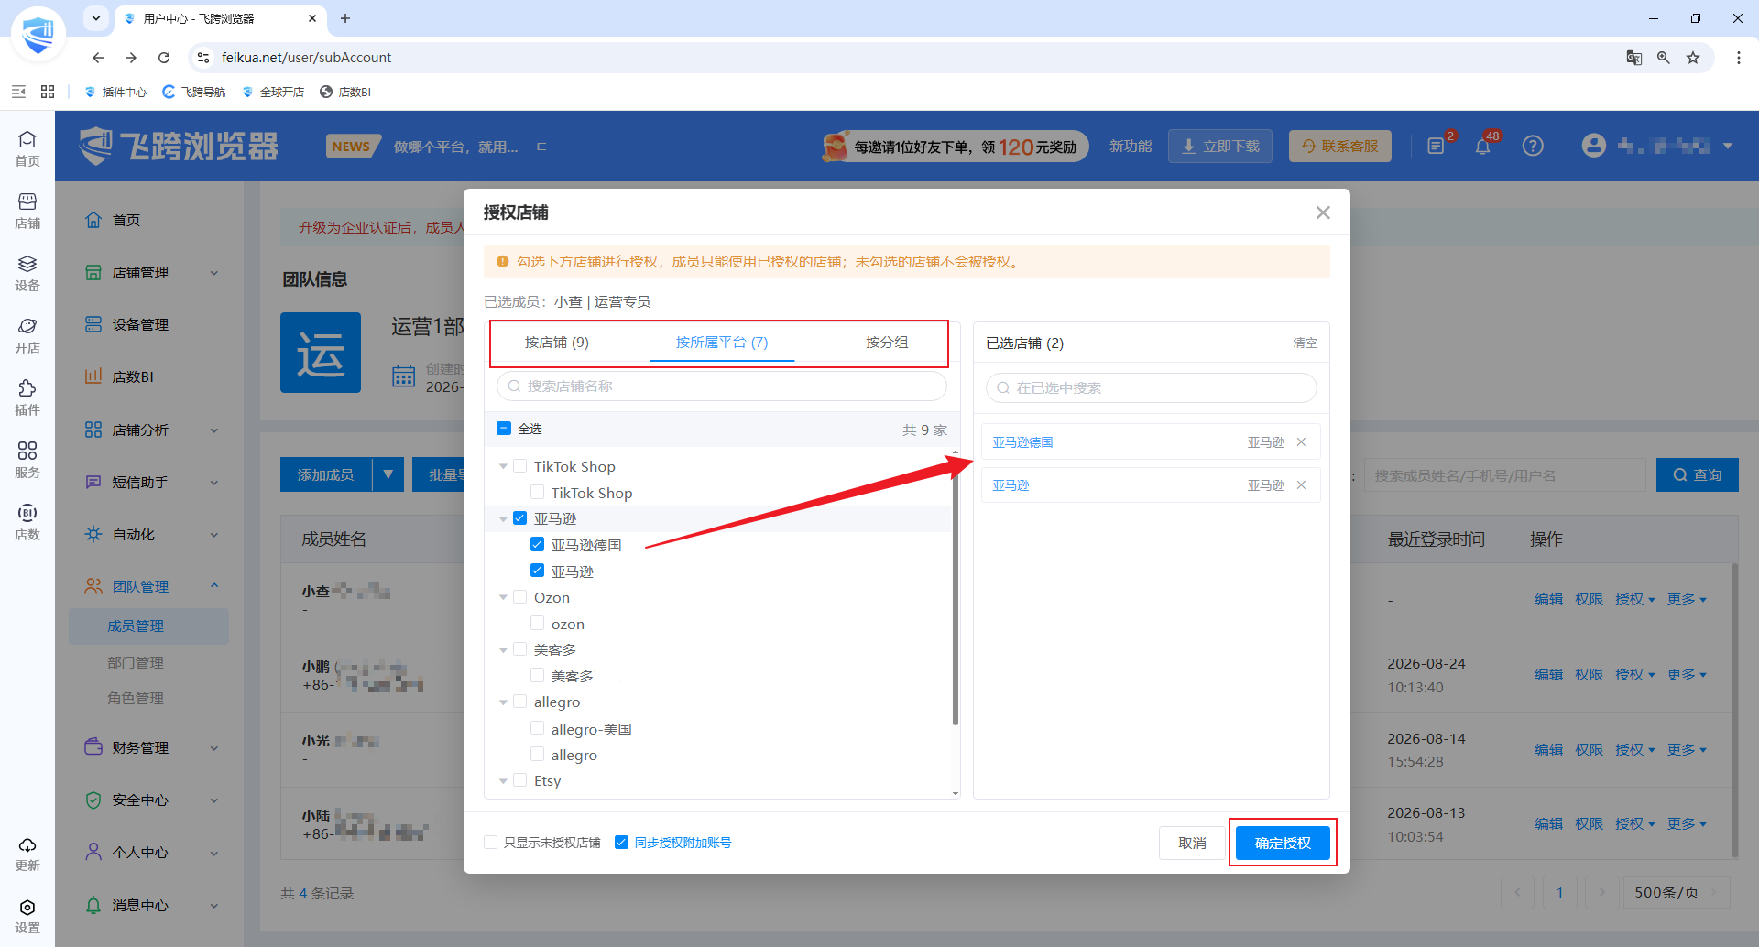Check the allegro-美国 store checkbox

[x=537, y=729]
